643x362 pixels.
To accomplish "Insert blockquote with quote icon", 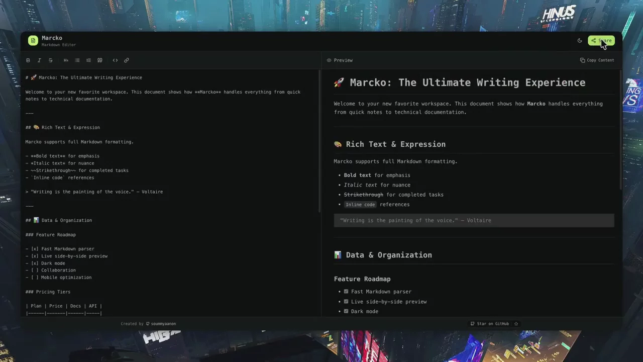I will point(100,60).
